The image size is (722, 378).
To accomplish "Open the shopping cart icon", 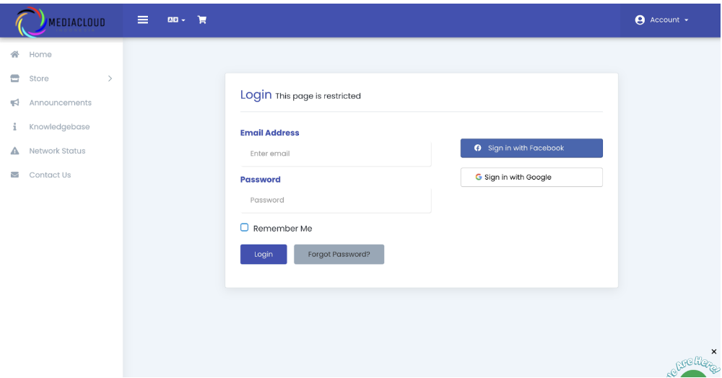I will tap(202, 19).
